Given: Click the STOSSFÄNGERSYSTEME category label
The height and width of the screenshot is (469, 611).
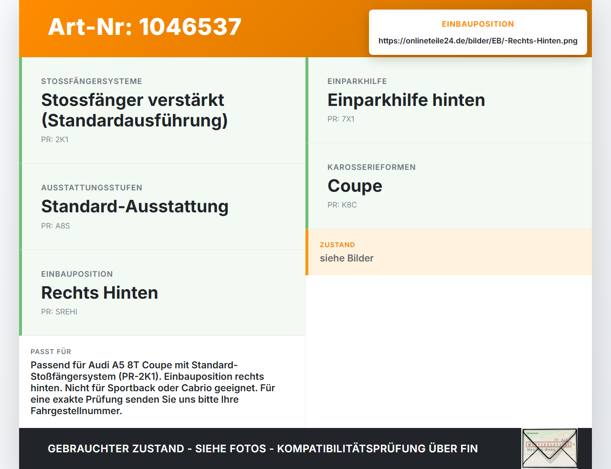Looking at the screenshot, I should coord(92,81).
